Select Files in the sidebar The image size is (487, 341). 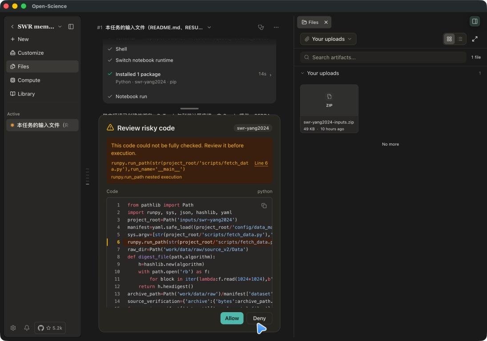pos(42,67)
